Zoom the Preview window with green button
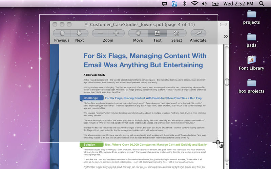271x169 pixels. (69, 24)
